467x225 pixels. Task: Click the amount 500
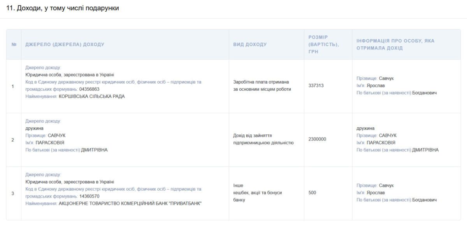coord(312,193)
